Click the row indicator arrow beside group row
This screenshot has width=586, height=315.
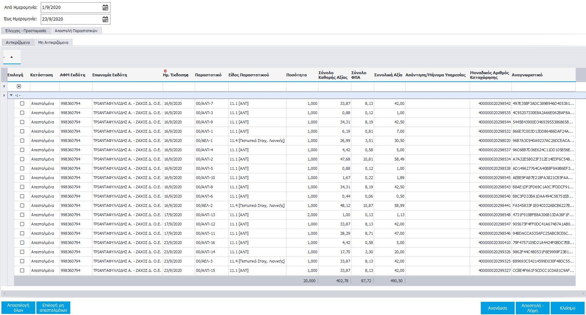coord(4,95)
